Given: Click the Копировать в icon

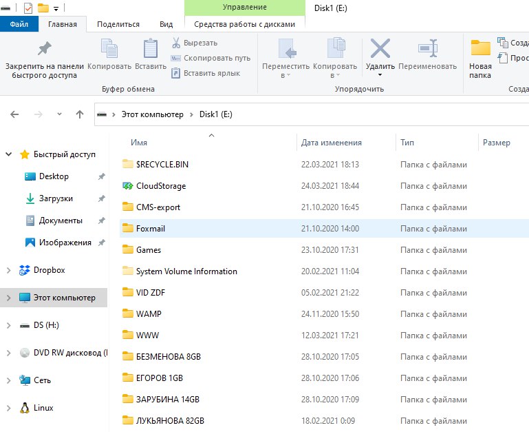Looking at the screenshot, I should click(x=336, y=48).
